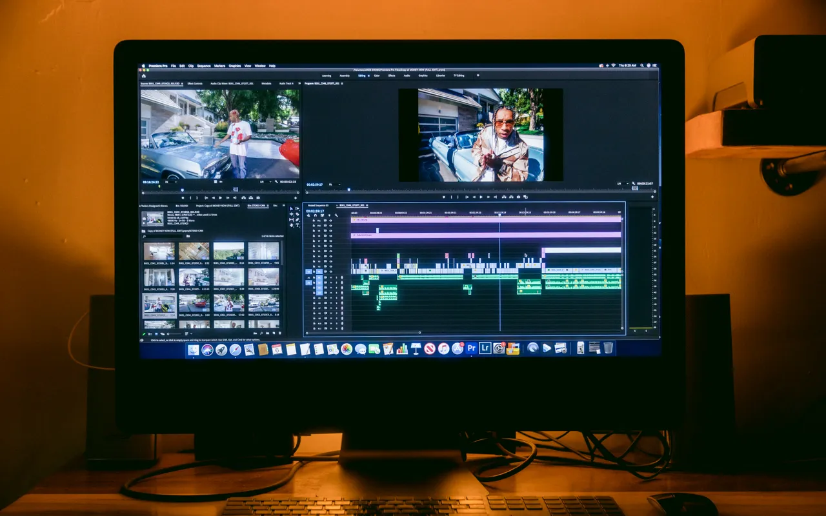Expand the workspaces overflow chevron
Viewport: 826px width, 516px height.
click(478, 75)
